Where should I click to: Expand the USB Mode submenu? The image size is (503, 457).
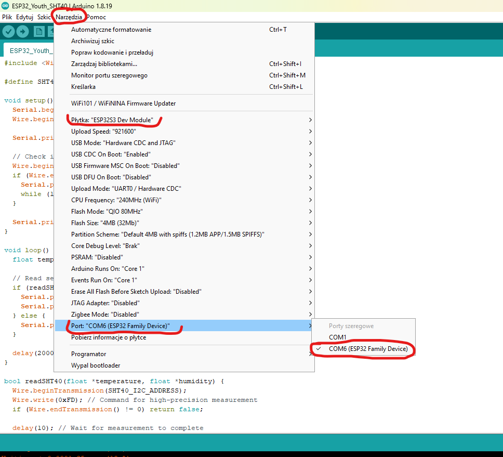pos(184,143)
